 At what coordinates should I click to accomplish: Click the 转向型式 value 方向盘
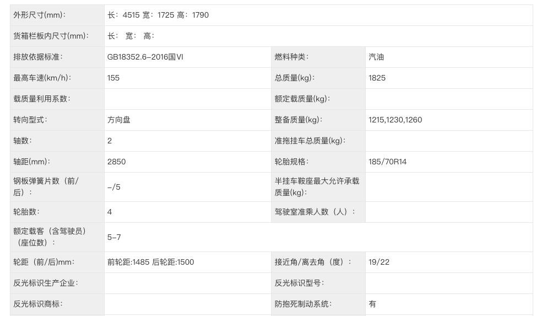pos(119,120)
